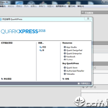
Task: Browse 其它项目 with the folder icon
Action: (x=6, y=79)
